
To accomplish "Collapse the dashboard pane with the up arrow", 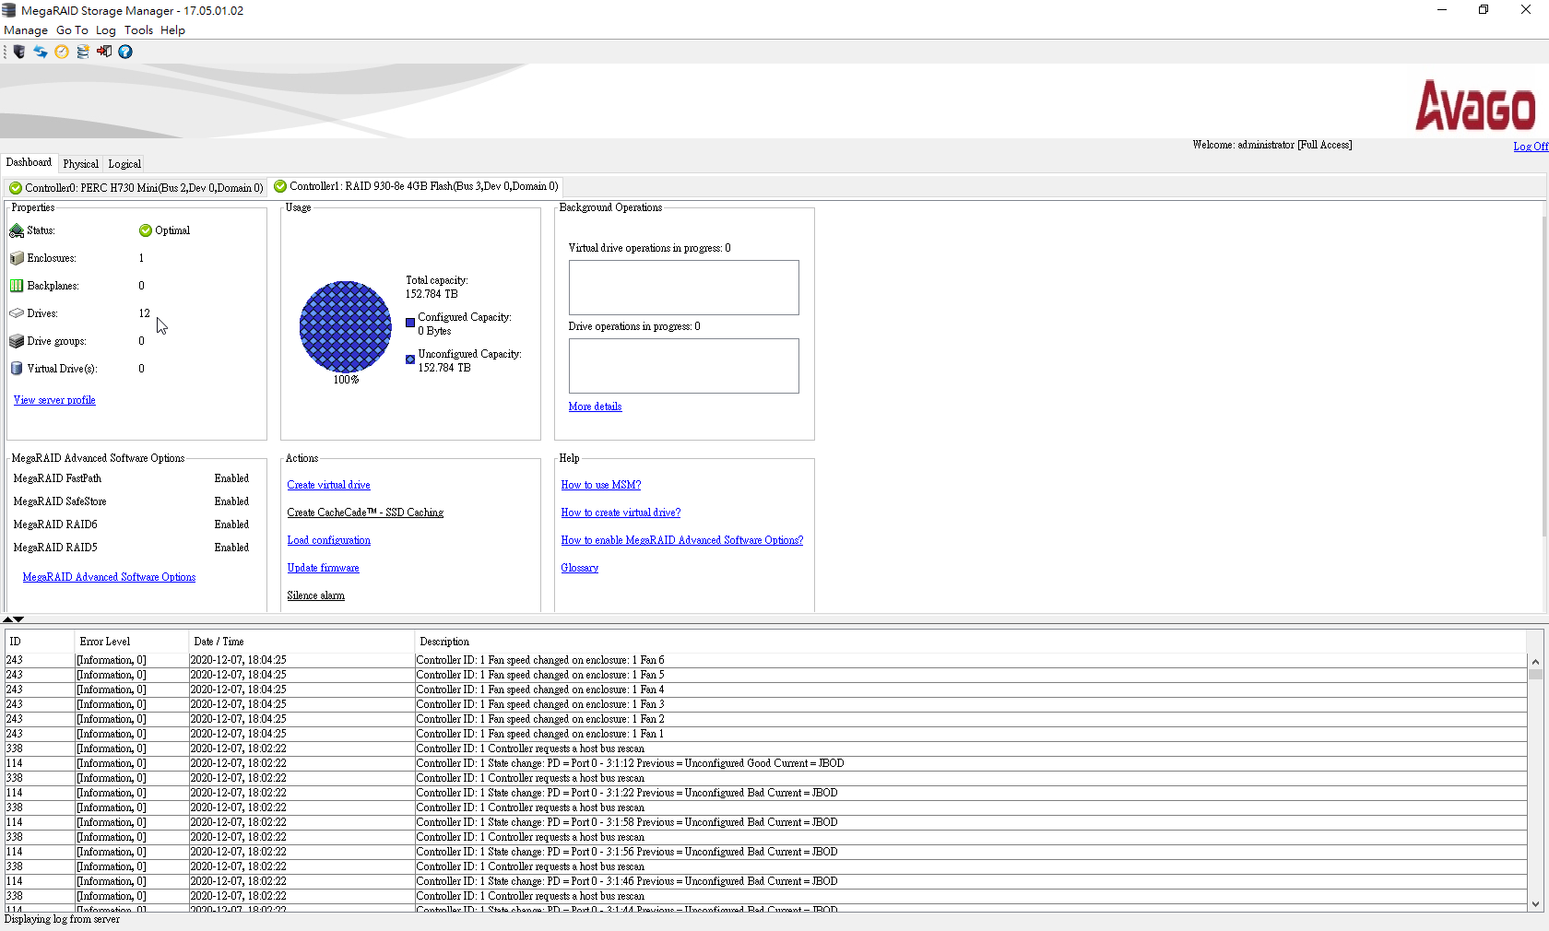I will tap(7, 619).
